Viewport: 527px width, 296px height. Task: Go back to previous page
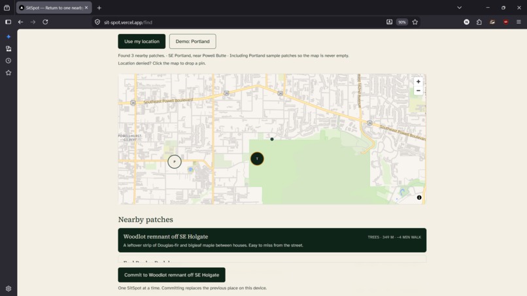20,22
